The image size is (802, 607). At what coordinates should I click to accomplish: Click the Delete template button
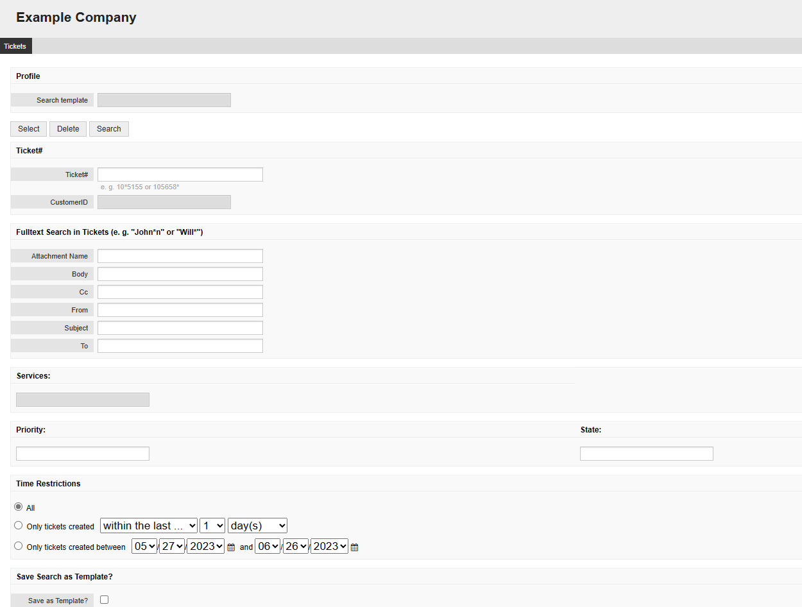click(x=67, y=128)
